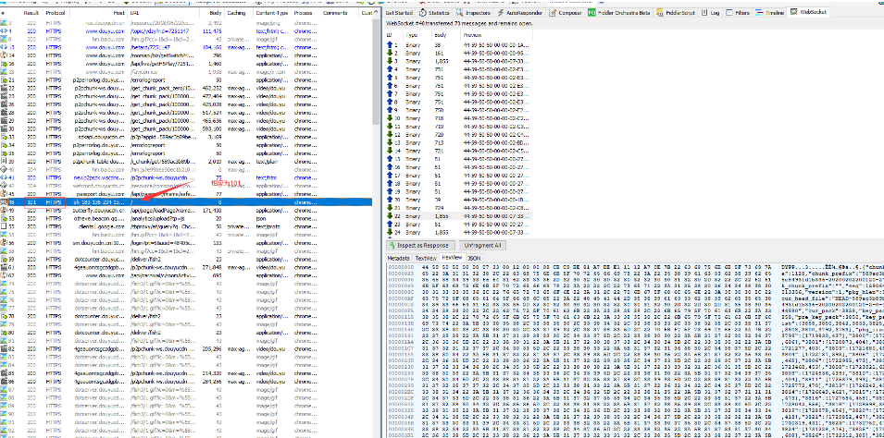This screenshot has width=884, height=438.
Task: Switch to the JSON view tab
Action: (x=474, y=257)
